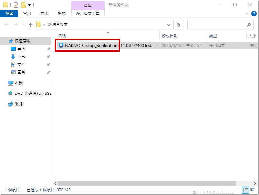Go up one folder level with the up arrow
The width and height of the screenshot is (259, 195).
coord(30,25)
